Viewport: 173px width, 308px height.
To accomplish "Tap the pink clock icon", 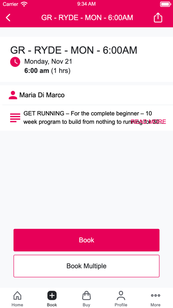I will pos(15,62).
